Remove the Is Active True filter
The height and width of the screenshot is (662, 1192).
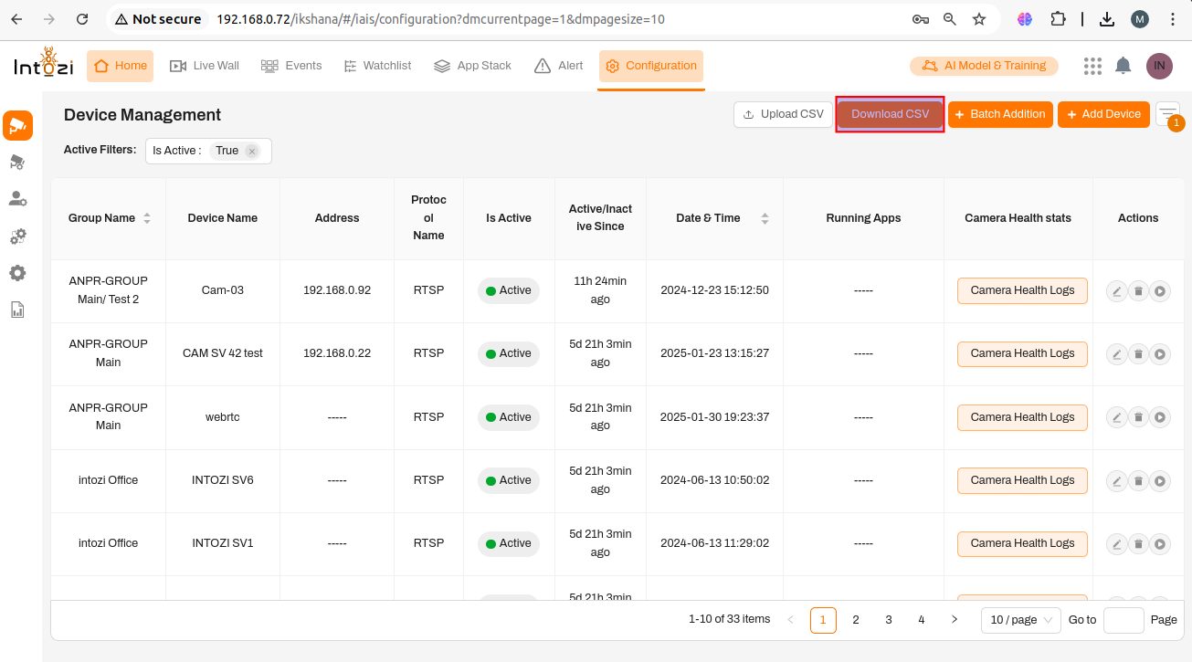click(252, 152)
